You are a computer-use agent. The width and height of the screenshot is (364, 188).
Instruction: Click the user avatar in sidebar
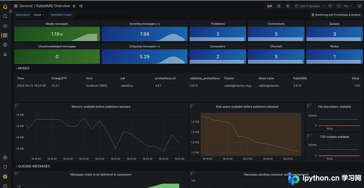[x=5, y=177]
